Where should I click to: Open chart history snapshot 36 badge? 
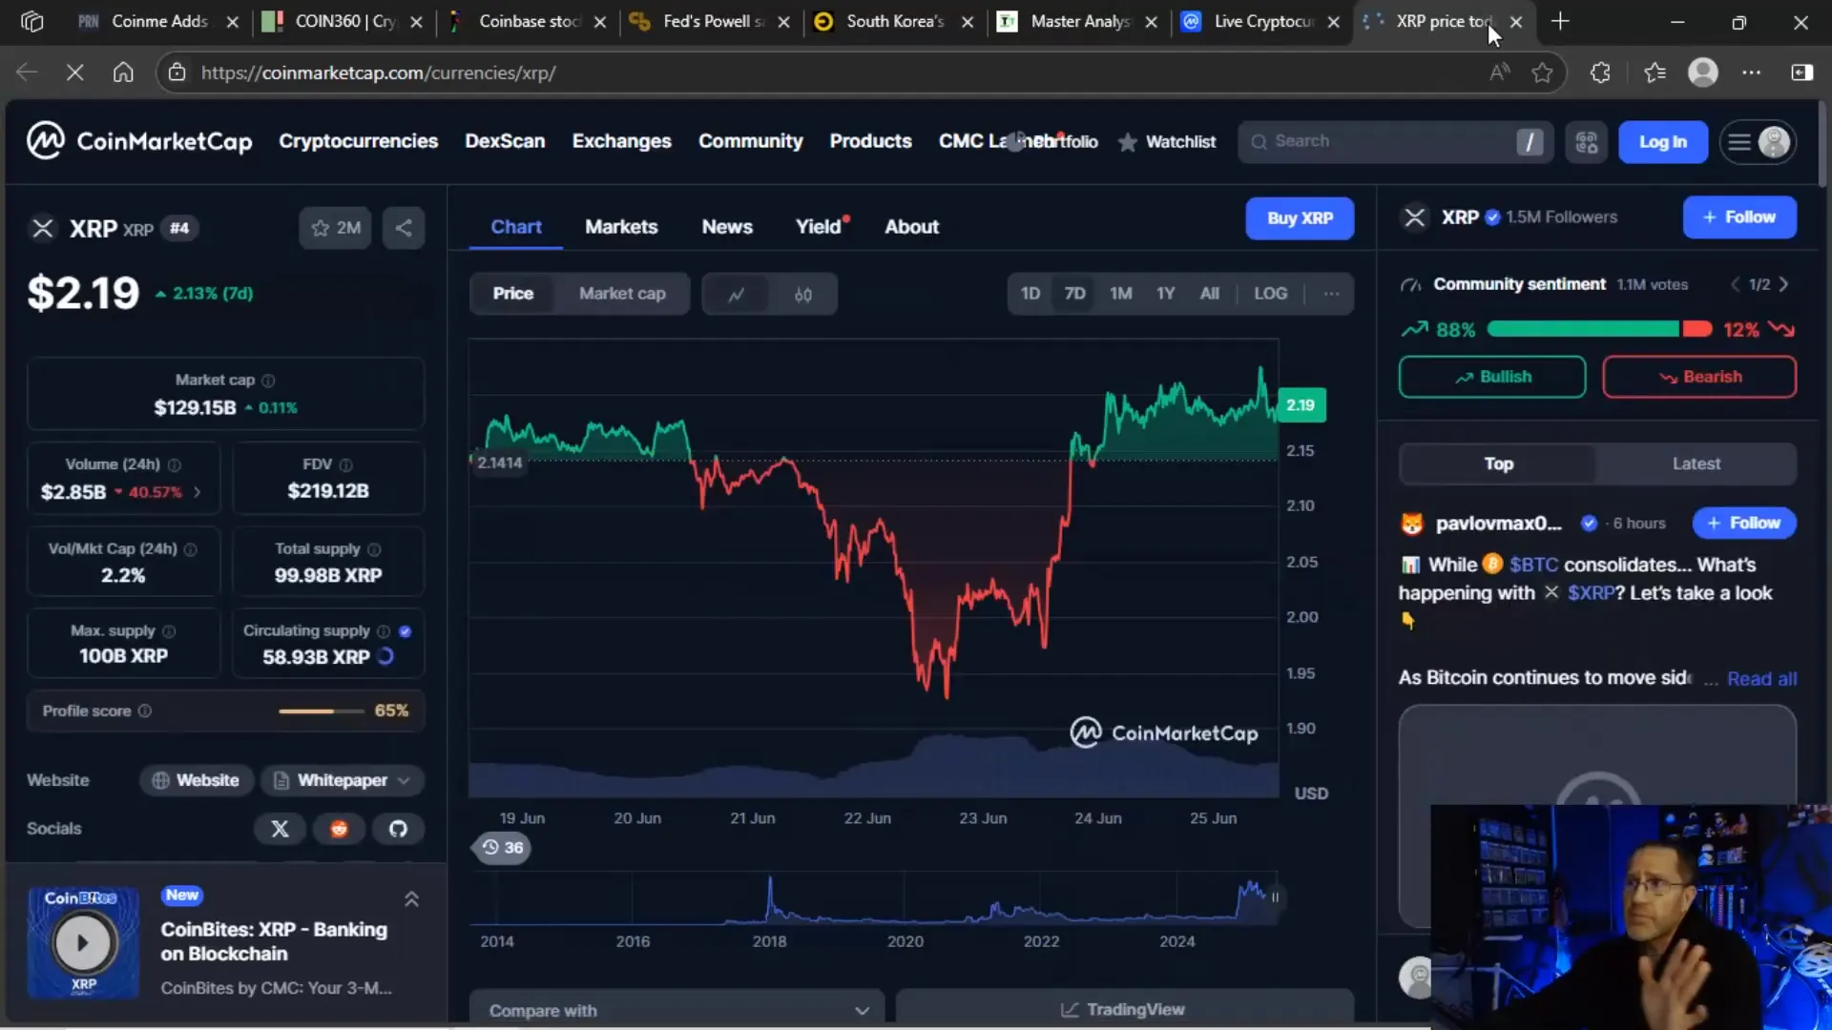(503, 848)
